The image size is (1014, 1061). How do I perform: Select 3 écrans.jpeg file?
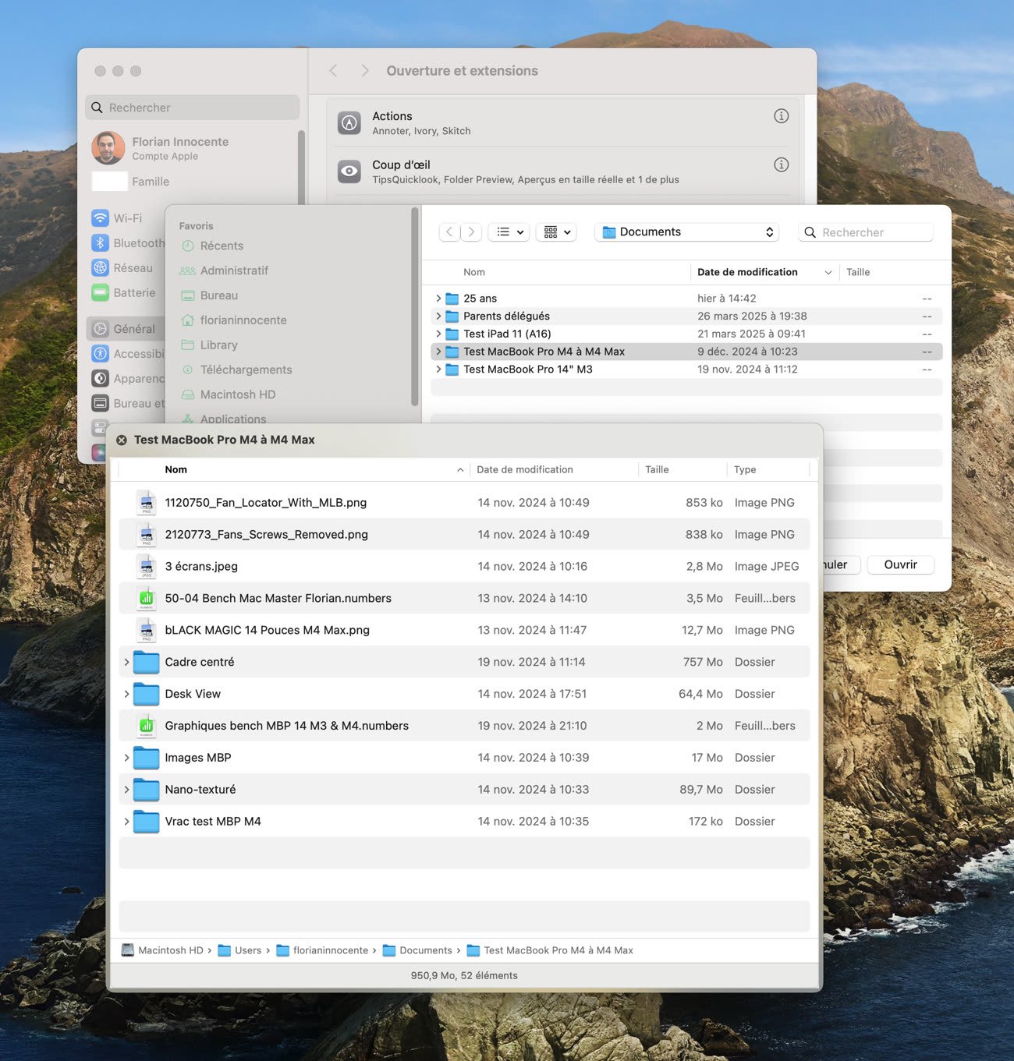(x=464, y=567)
